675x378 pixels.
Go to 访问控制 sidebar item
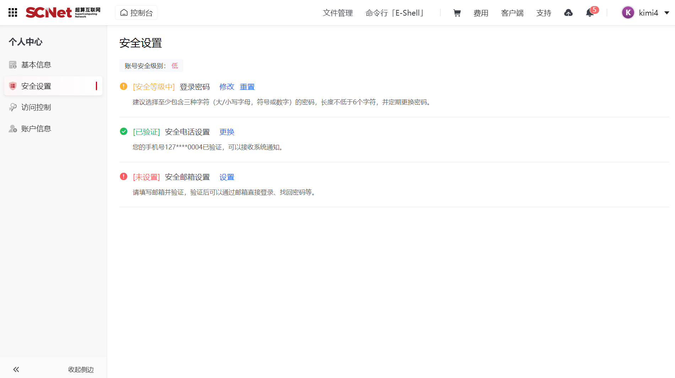tap(36, 107)
